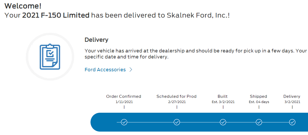Click the Delivery stage checkmark circle
308x135 pixels.
(292, 122)
